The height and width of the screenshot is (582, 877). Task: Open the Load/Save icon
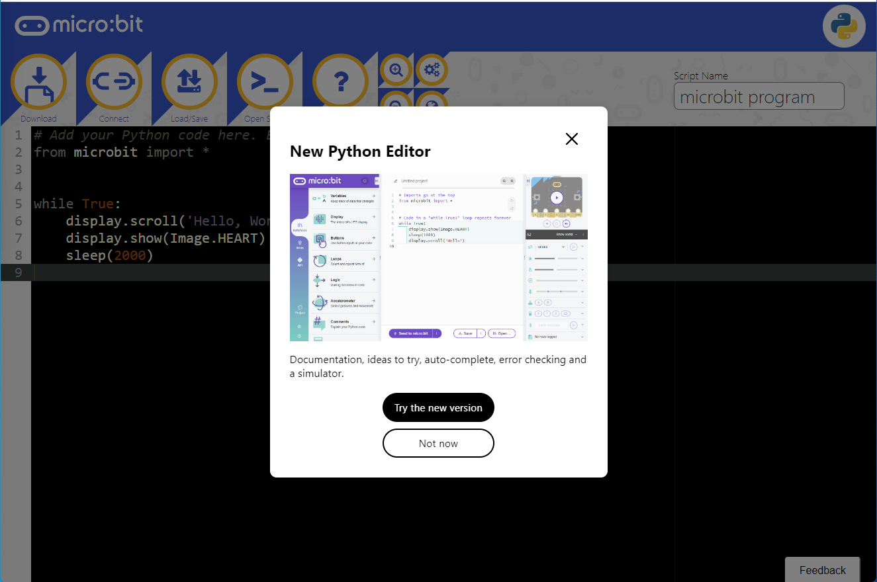coord(189,81)
